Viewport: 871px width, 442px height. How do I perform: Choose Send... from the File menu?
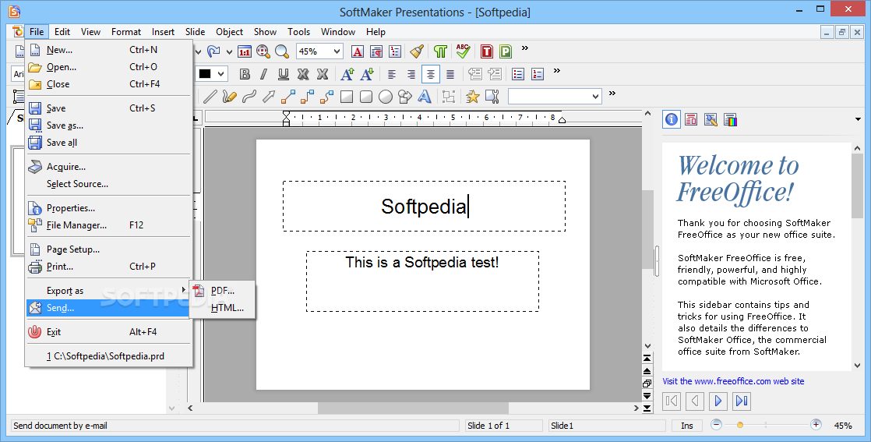coord(109,307)
